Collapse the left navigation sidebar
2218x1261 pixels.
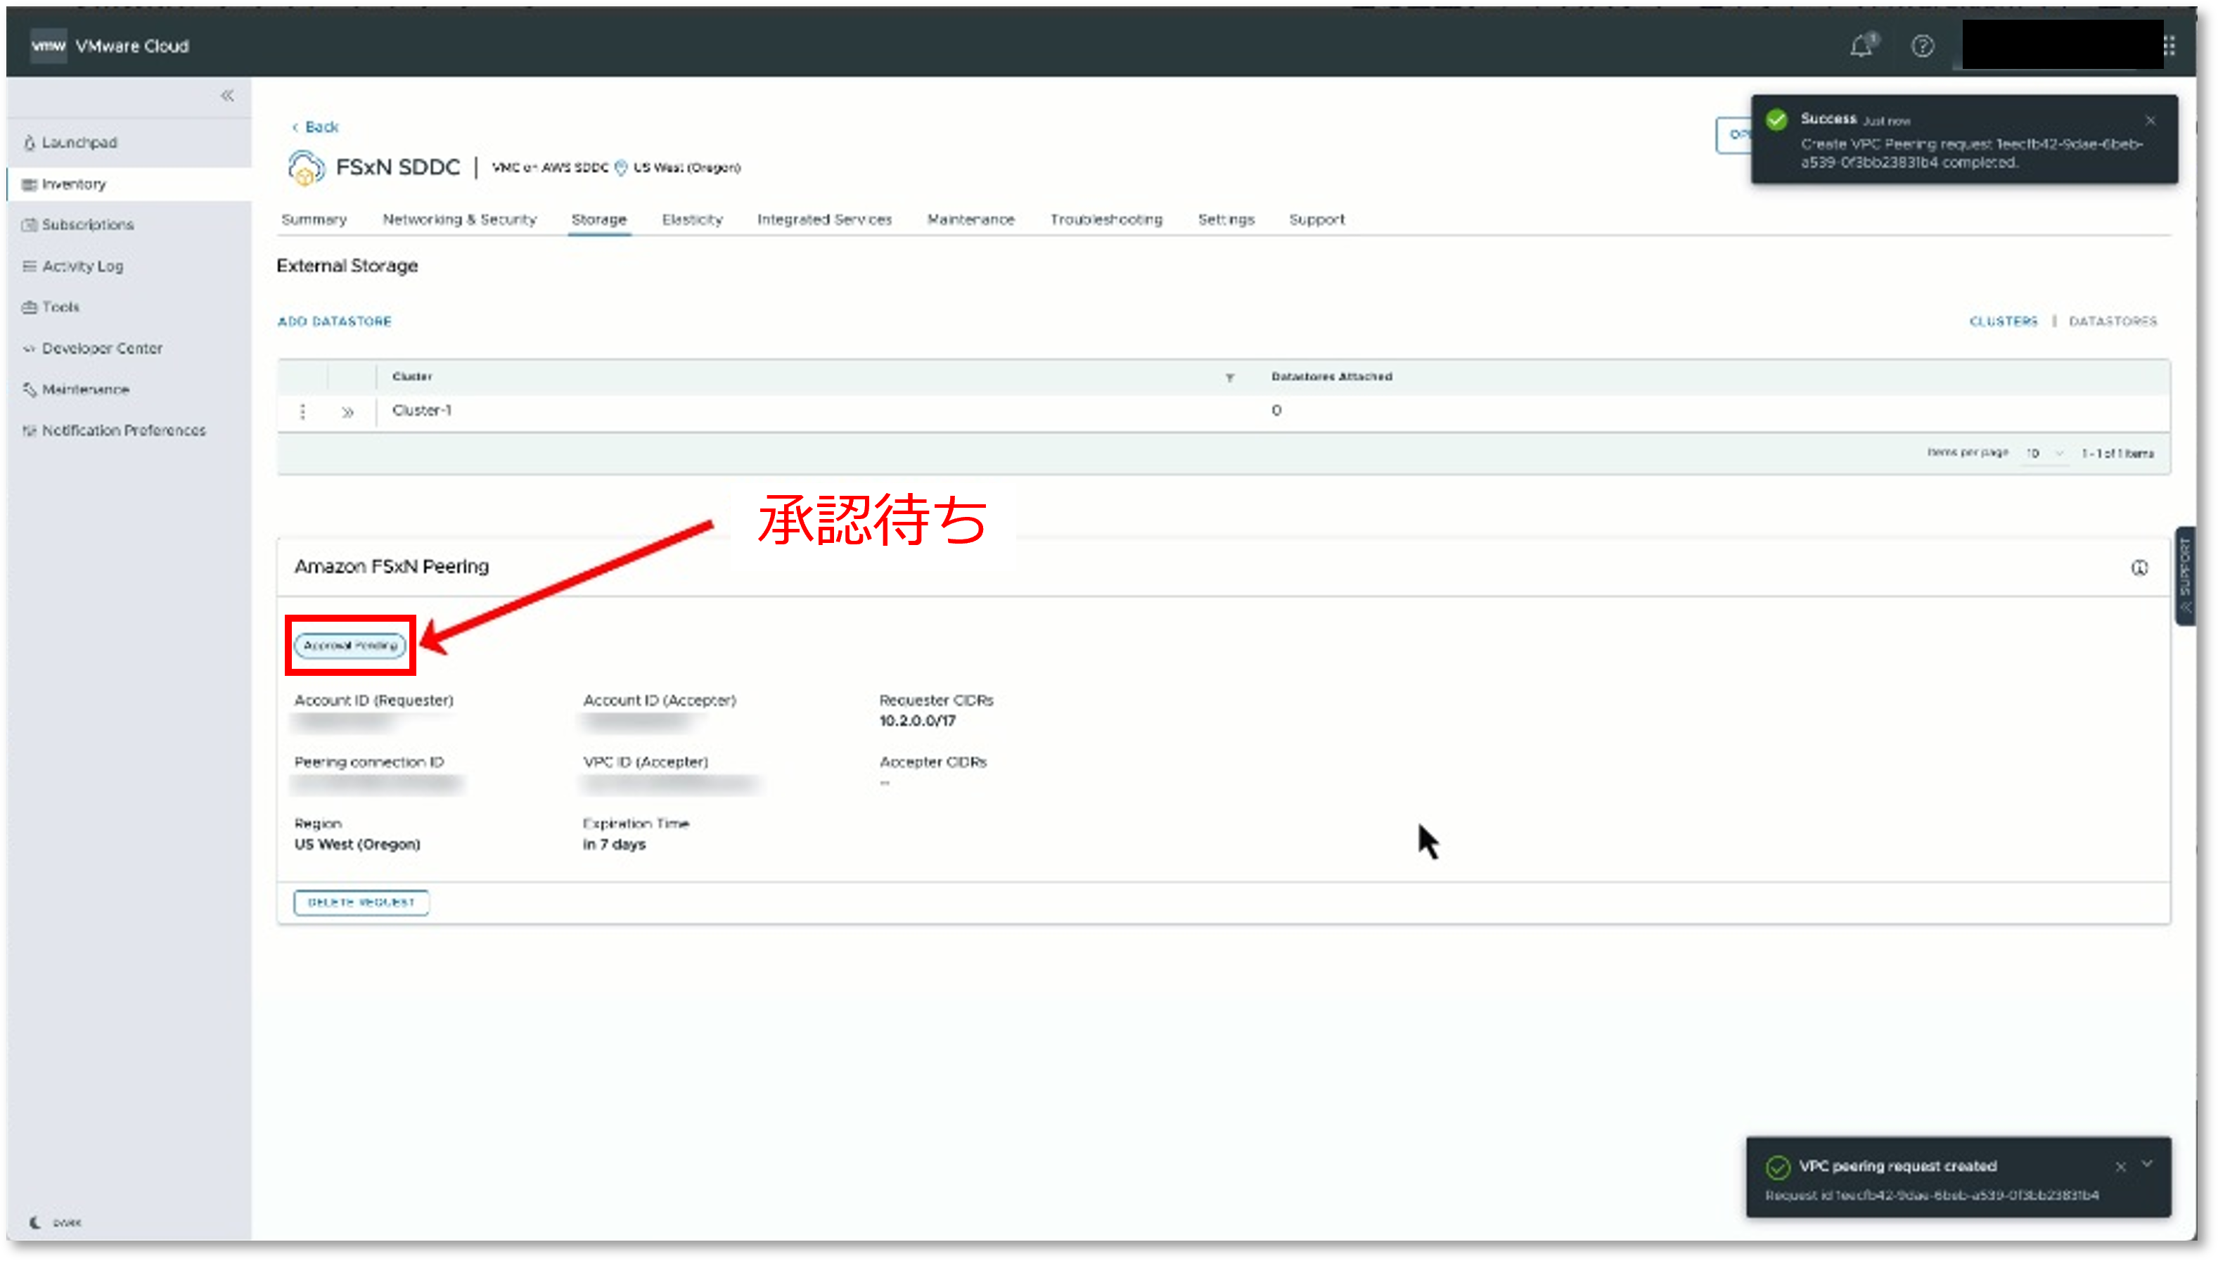227,95
